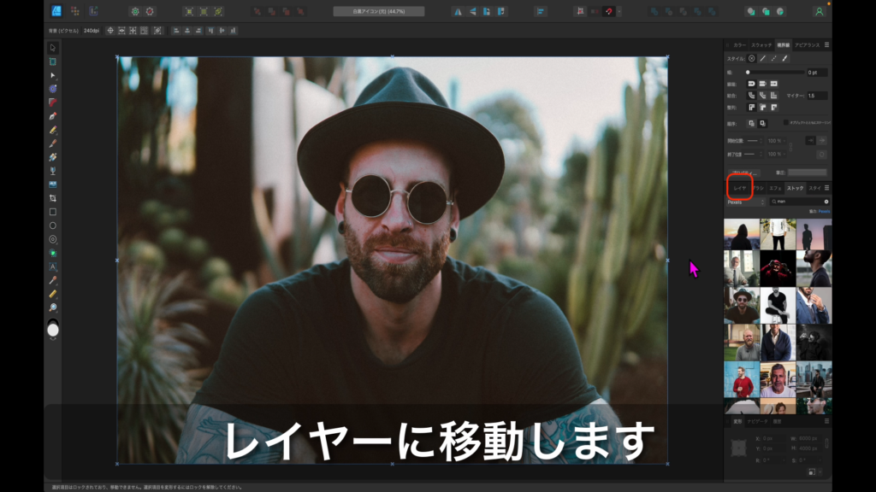Switch to Export persona icon
This screenshot has height=492, width=876.
(x=93, y=11)
